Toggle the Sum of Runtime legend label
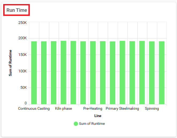The image size is (177, 138). (x=92, y=124)
